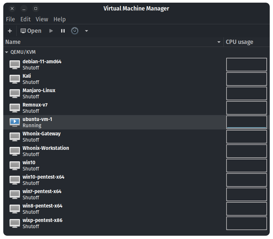Click the win7-pentest-x64 name text
The width and height of the screenshot is (273, 239).
coord(42,191)
